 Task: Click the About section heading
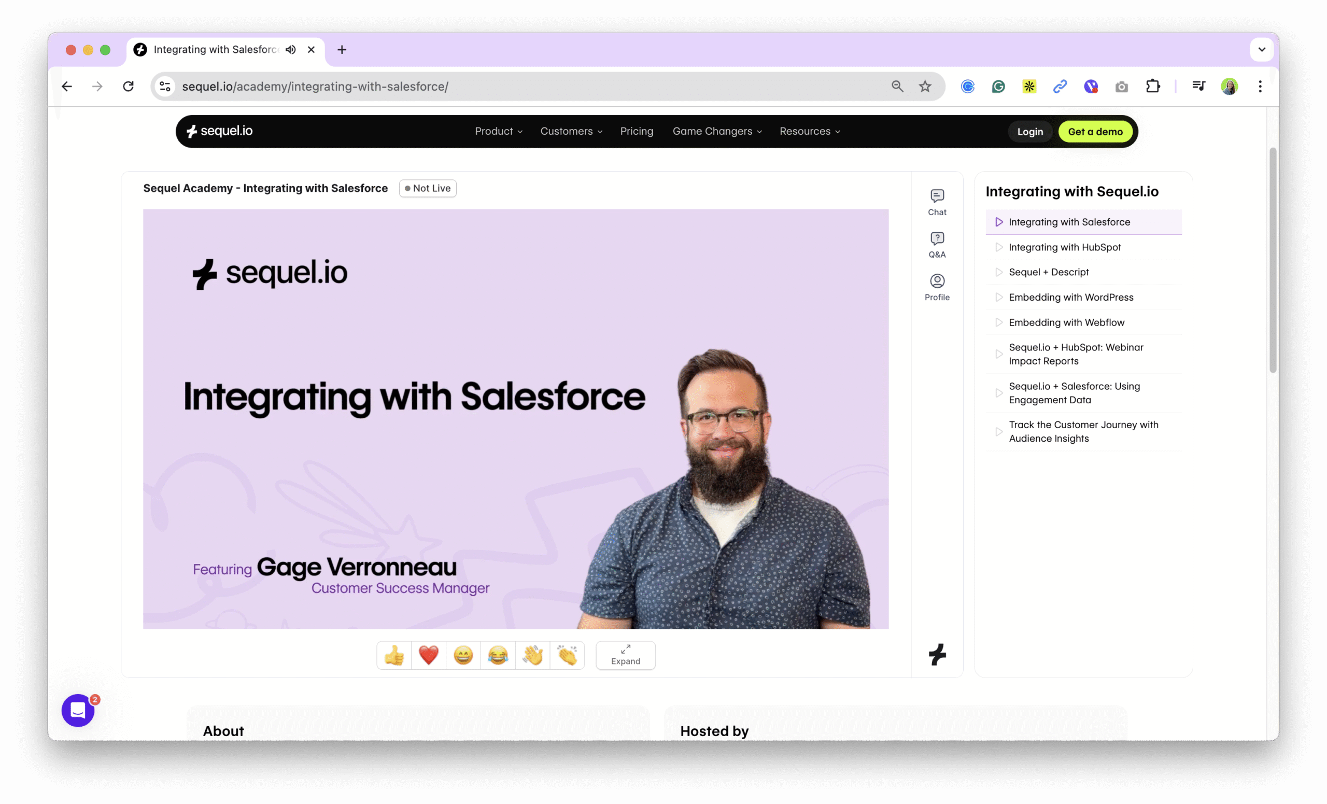pyautogui.click(x=223, y=731)
